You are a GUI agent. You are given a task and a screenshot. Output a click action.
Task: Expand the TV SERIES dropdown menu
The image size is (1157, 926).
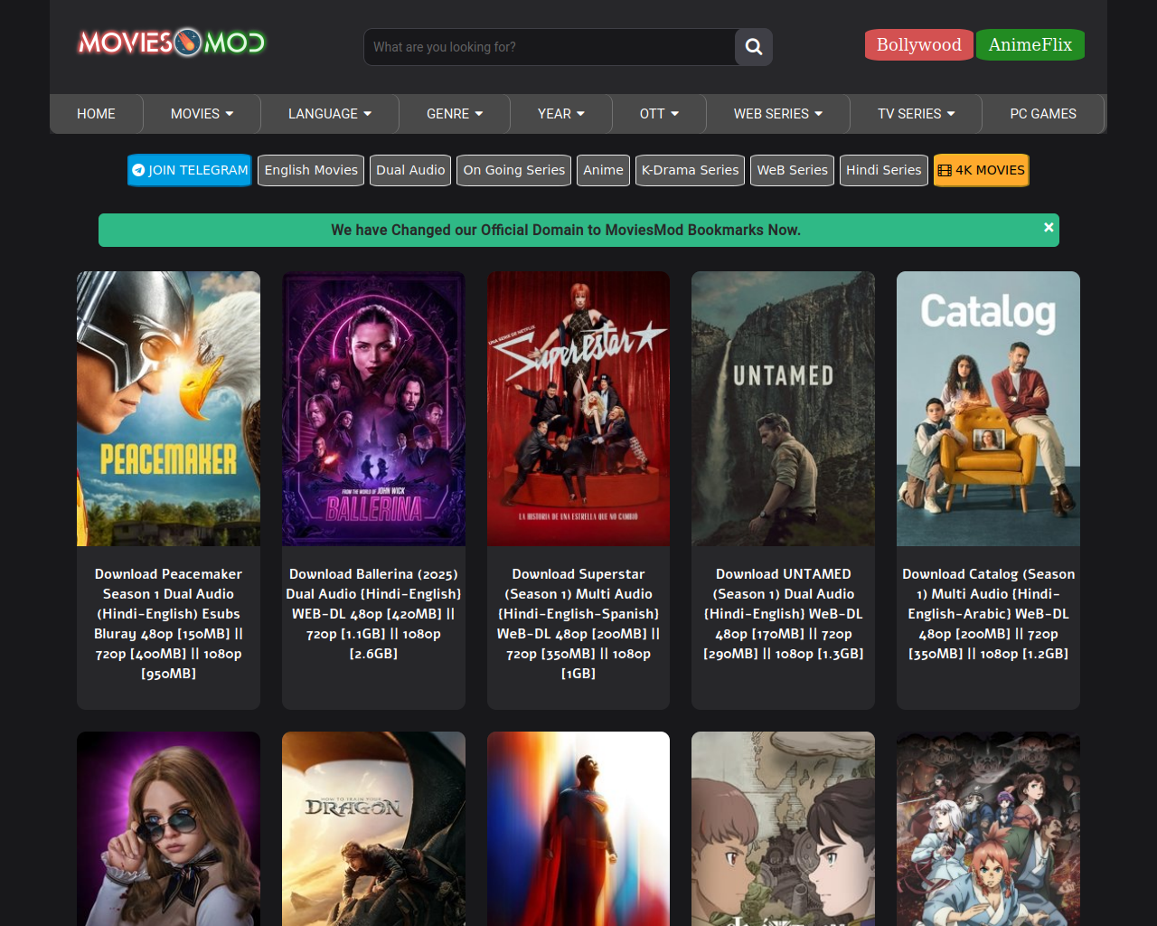click(x=917, y=114)
